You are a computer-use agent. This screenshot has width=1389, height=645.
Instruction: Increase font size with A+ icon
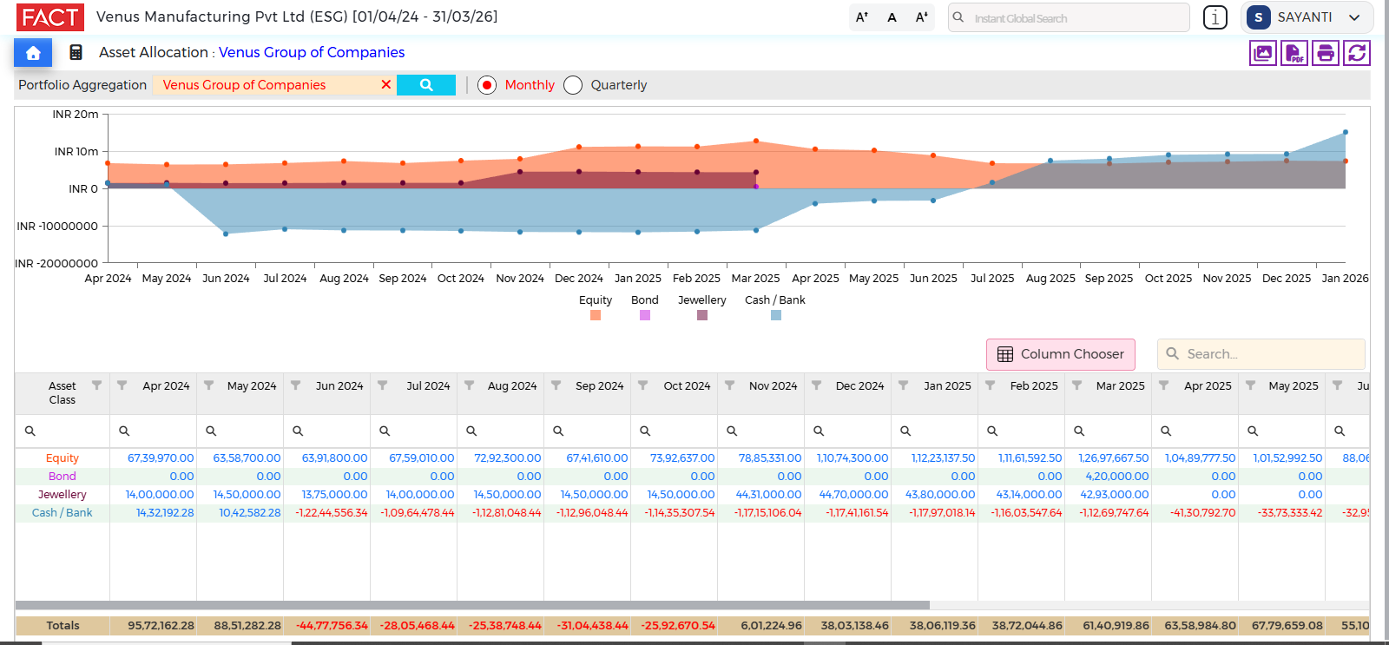click(862, 17)
